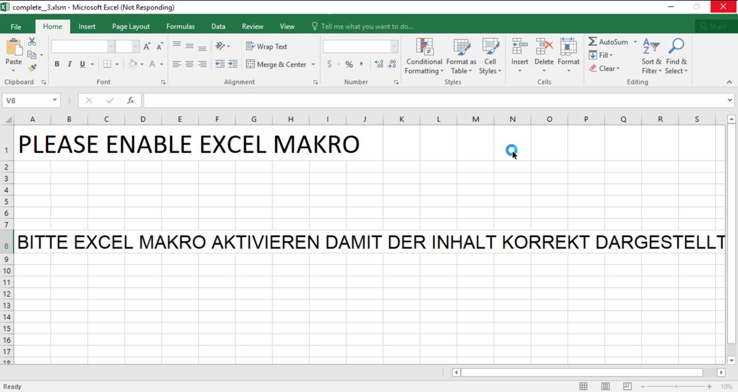This screenshot has width=738, height=392.
Task: Open the Orientation text angle button
Action: point(220,46)
